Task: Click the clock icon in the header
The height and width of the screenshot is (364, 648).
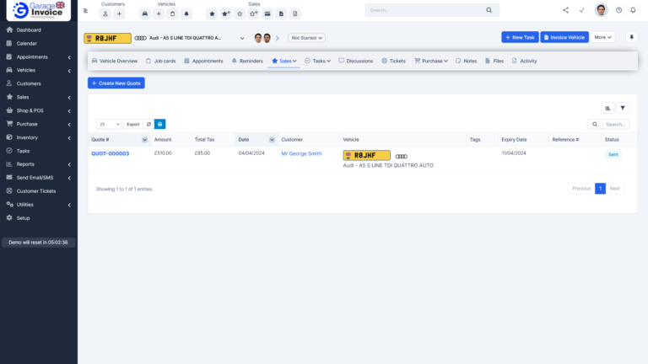Action: (x=618, y=10)
